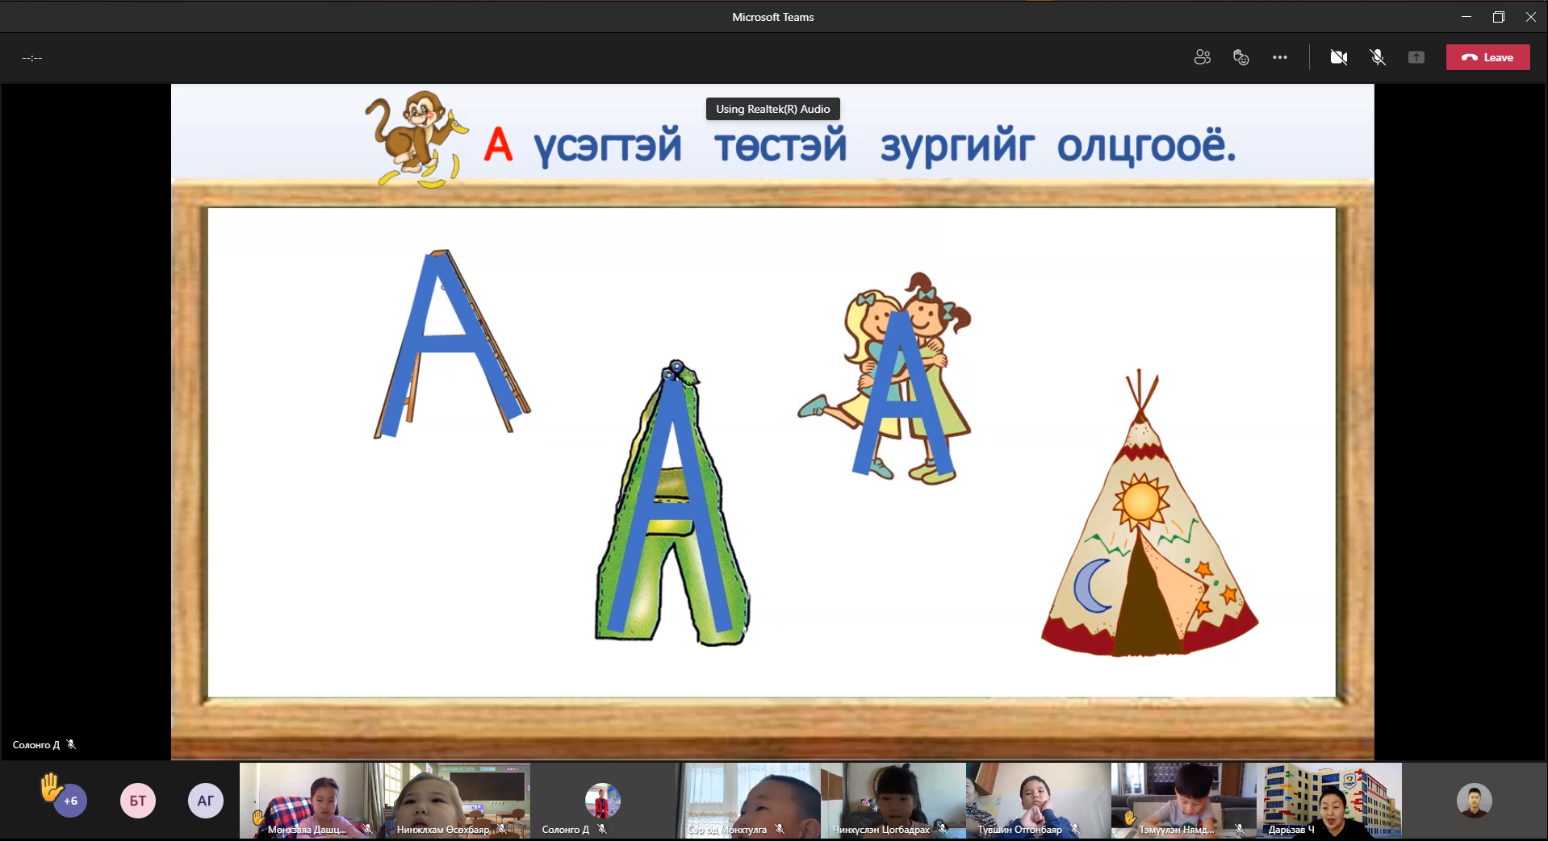Select the last participant avatar on right
Screen dimensions: 1548x841
click(x=1475, y=801)
